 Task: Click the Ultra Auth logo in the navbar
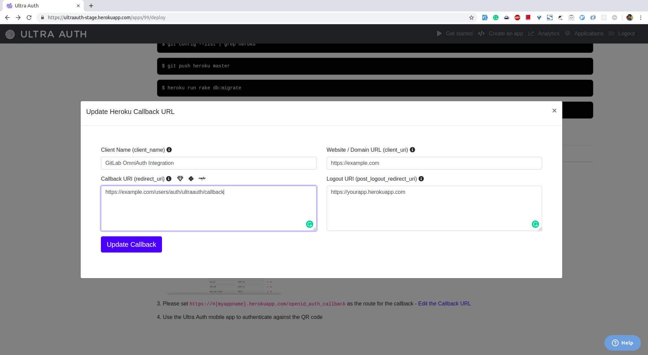coord(10,34)
